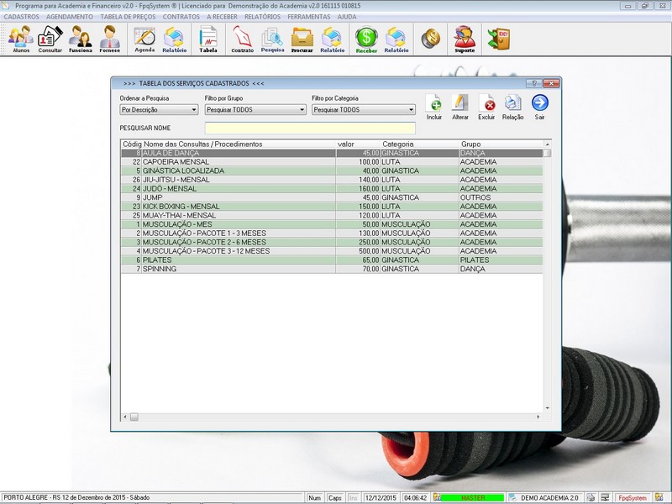Viewport: 672px width, 504px height.
Task: Click the Consultar toolbar icon
Action: click(x=50, y=39)
